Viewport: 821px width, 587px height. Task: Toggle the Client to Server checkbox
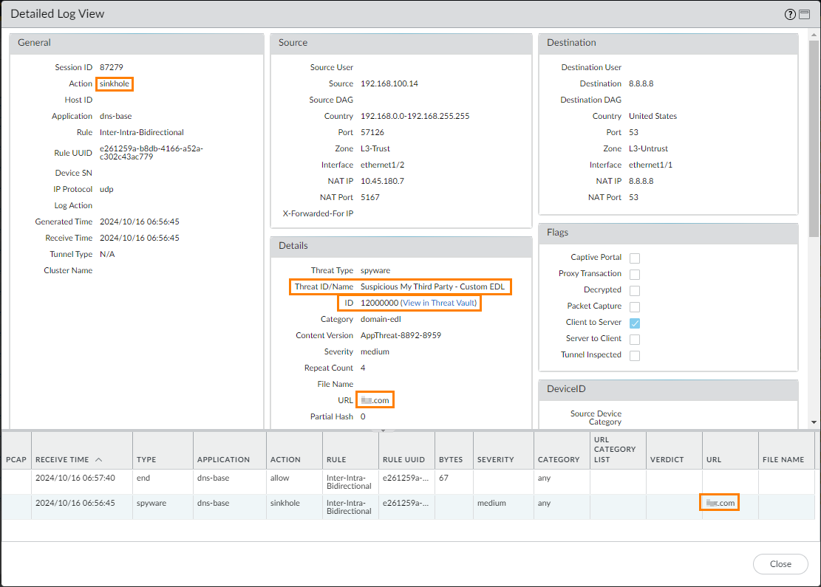point(634,323)
